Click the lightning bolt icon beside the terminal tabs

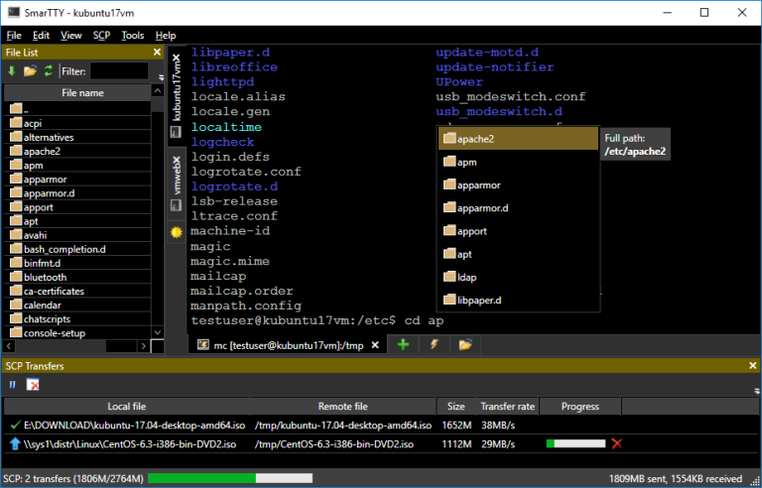[434, 344]
